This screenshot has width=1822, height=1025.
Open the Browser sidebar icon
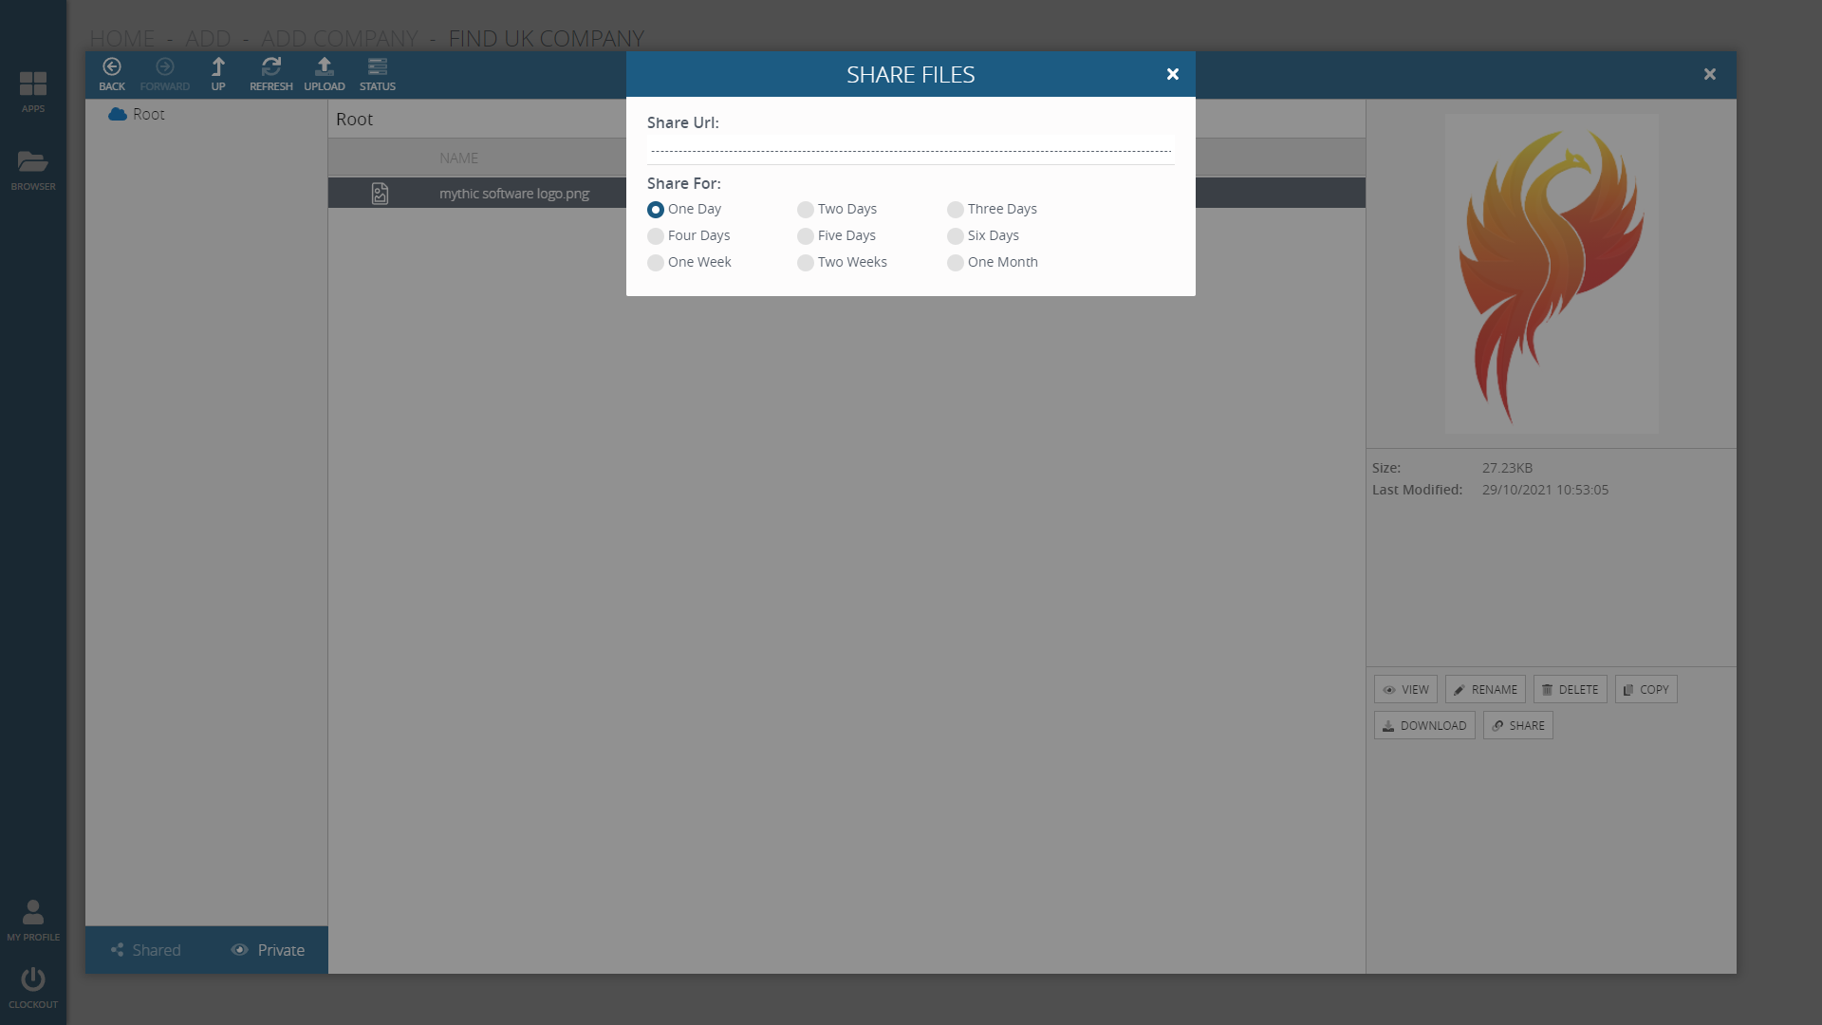point(33,163)
